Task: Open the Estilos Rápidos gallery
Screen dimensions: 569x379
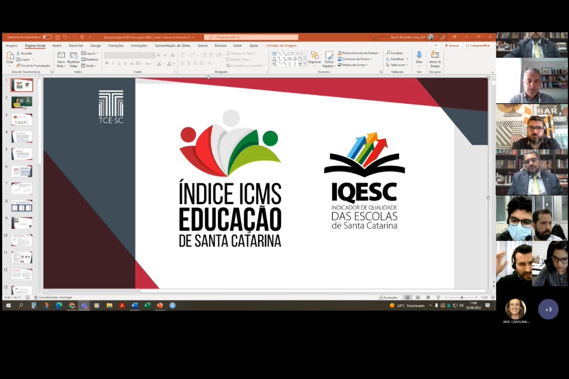Action: (329, 59)
